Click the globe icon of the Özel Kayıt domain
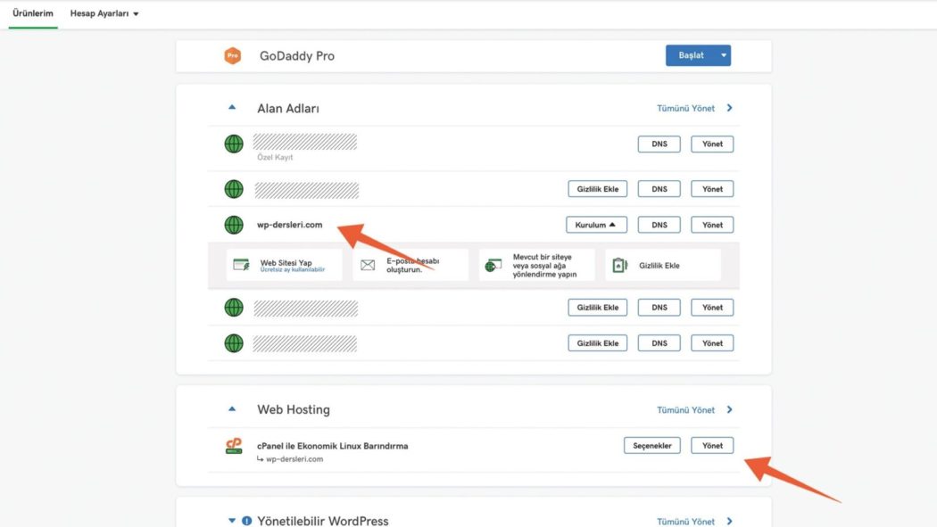Viewport: 937px width, 527px height. point(234,144)
